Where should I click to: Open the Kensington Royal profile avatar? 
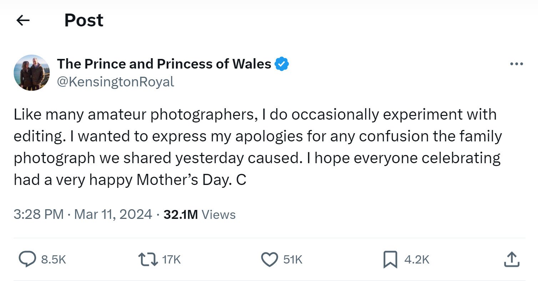[x=32, y=73]
